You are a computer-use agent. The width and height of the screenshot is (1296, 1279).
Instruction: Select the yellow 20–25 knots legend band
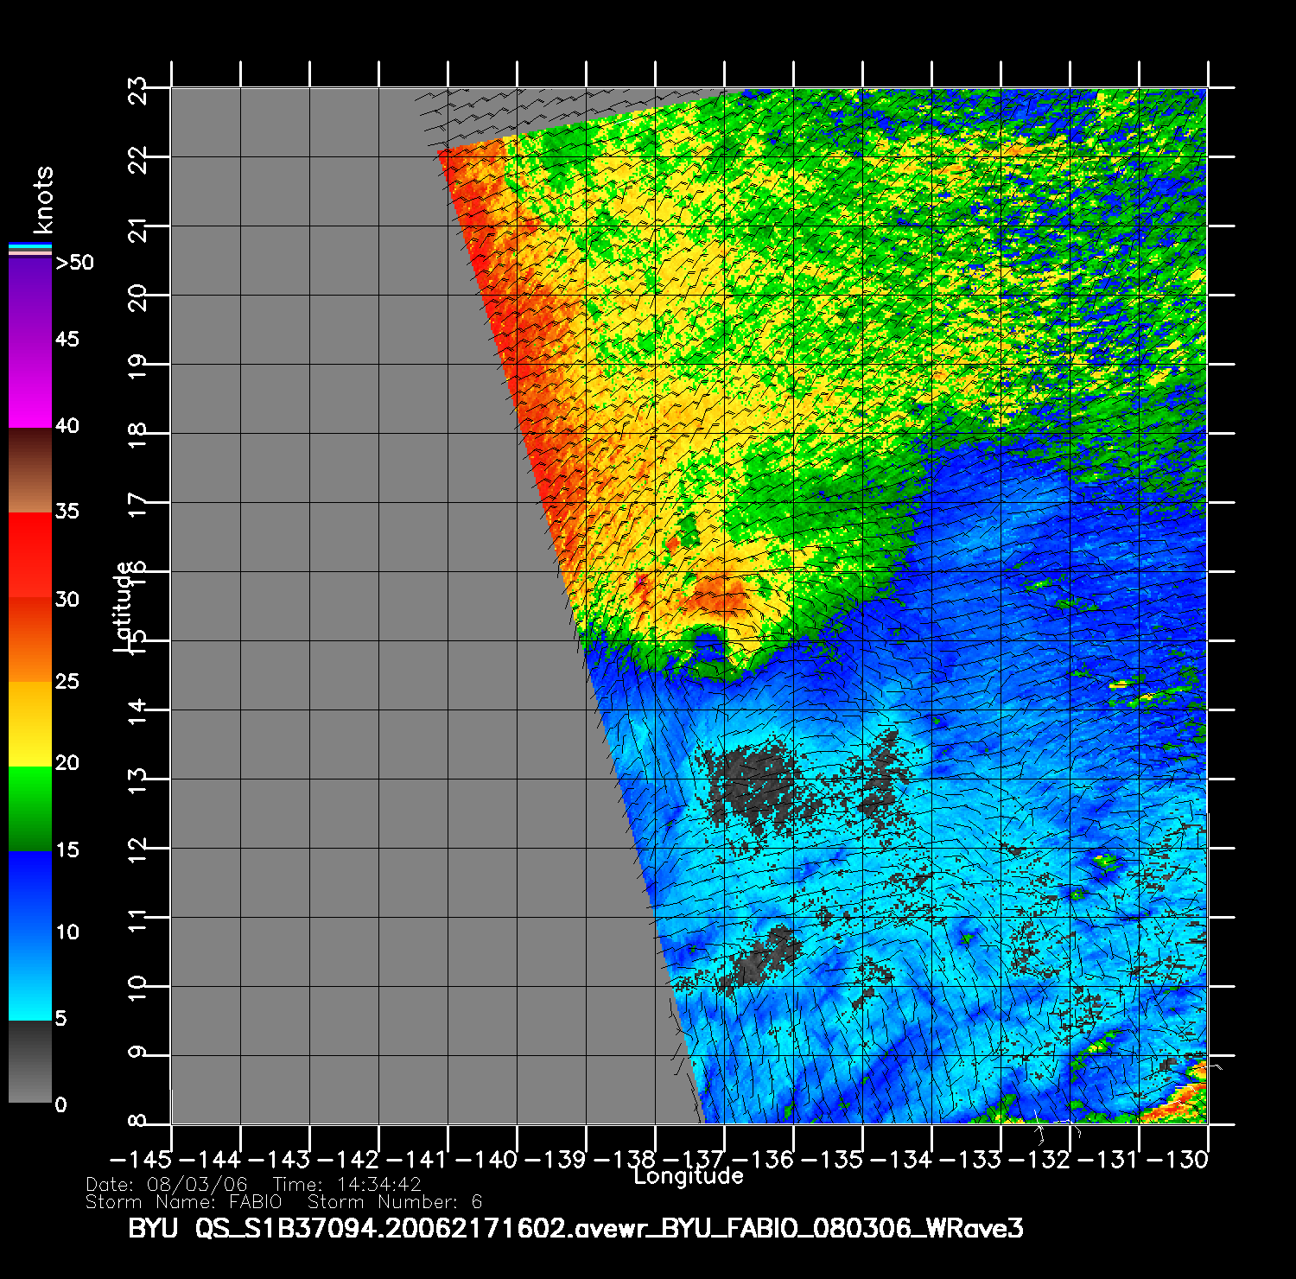point(30,723)
